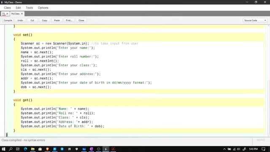The image size is (270, 152).
Task: Click the Close toolbar button
Action: 81,20
